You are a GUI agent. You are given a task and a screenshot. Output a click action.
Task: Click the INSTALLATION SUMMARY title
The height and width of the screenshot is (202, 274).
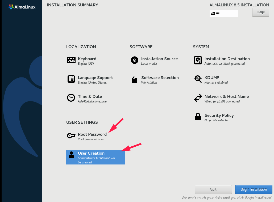[73, 5]
